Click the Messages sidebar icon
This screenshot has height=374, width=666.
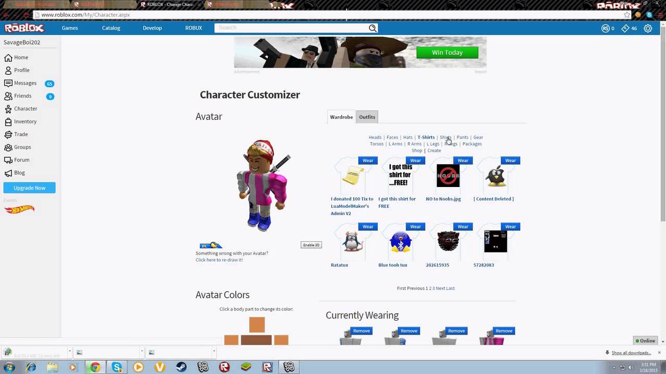tap(8, 83)
